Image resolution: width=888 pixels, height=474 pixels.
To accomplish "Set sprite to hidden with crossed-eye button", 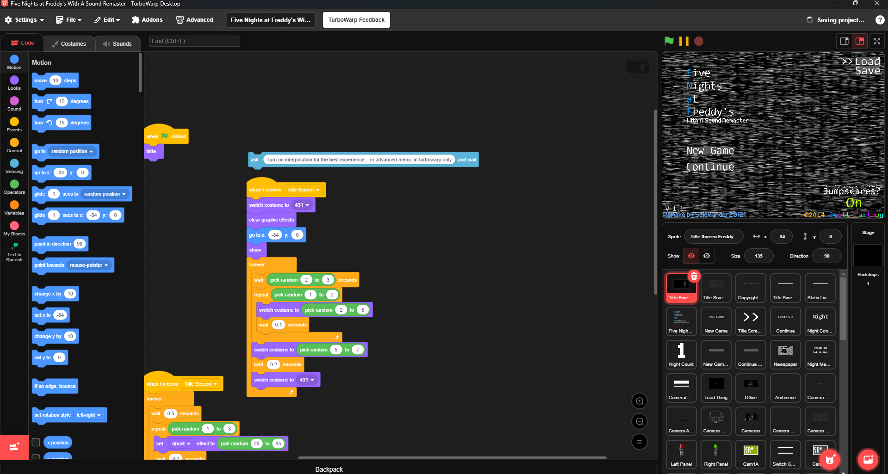I will (707, 256).
